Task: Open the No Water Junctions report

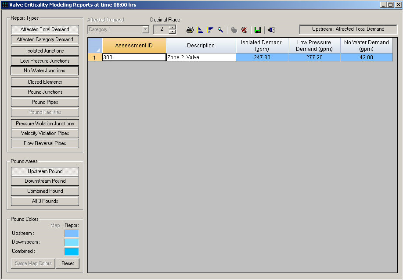Action: coord(45,71)
